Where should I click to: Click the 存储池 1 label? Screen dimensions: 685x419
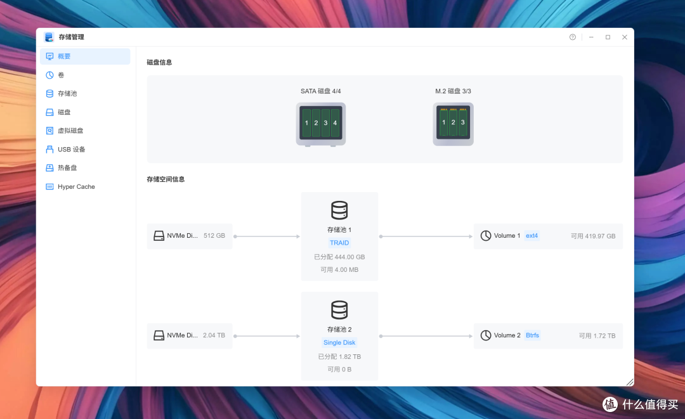point(339,229)
